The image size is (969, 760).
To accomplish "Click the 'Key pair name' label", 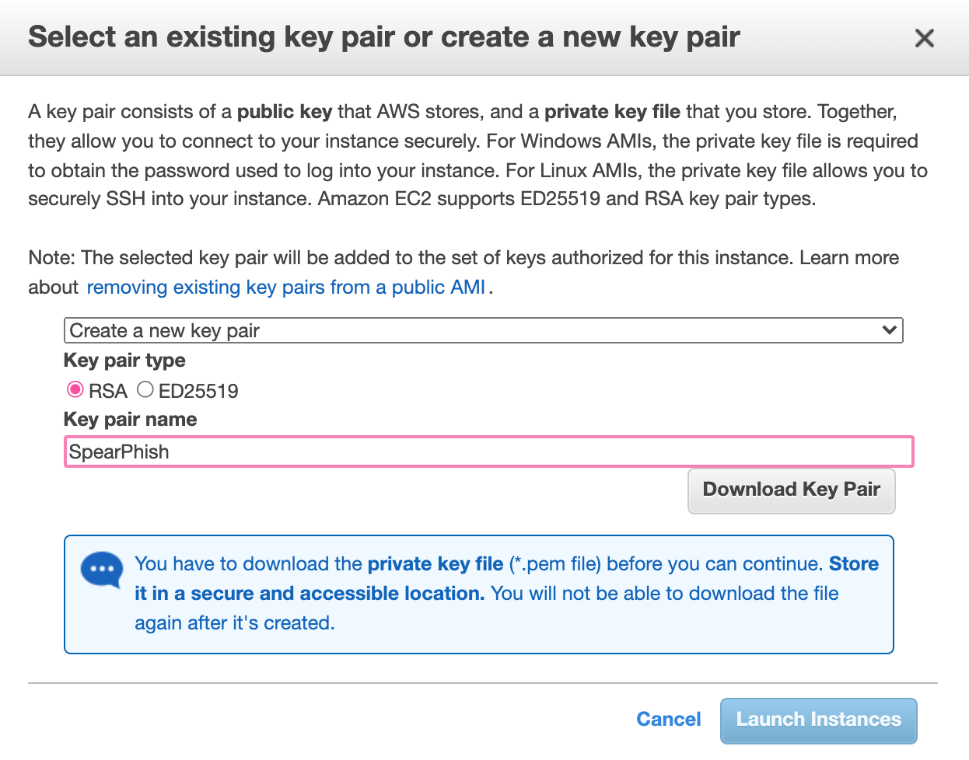I will click(x=130, y=420).
